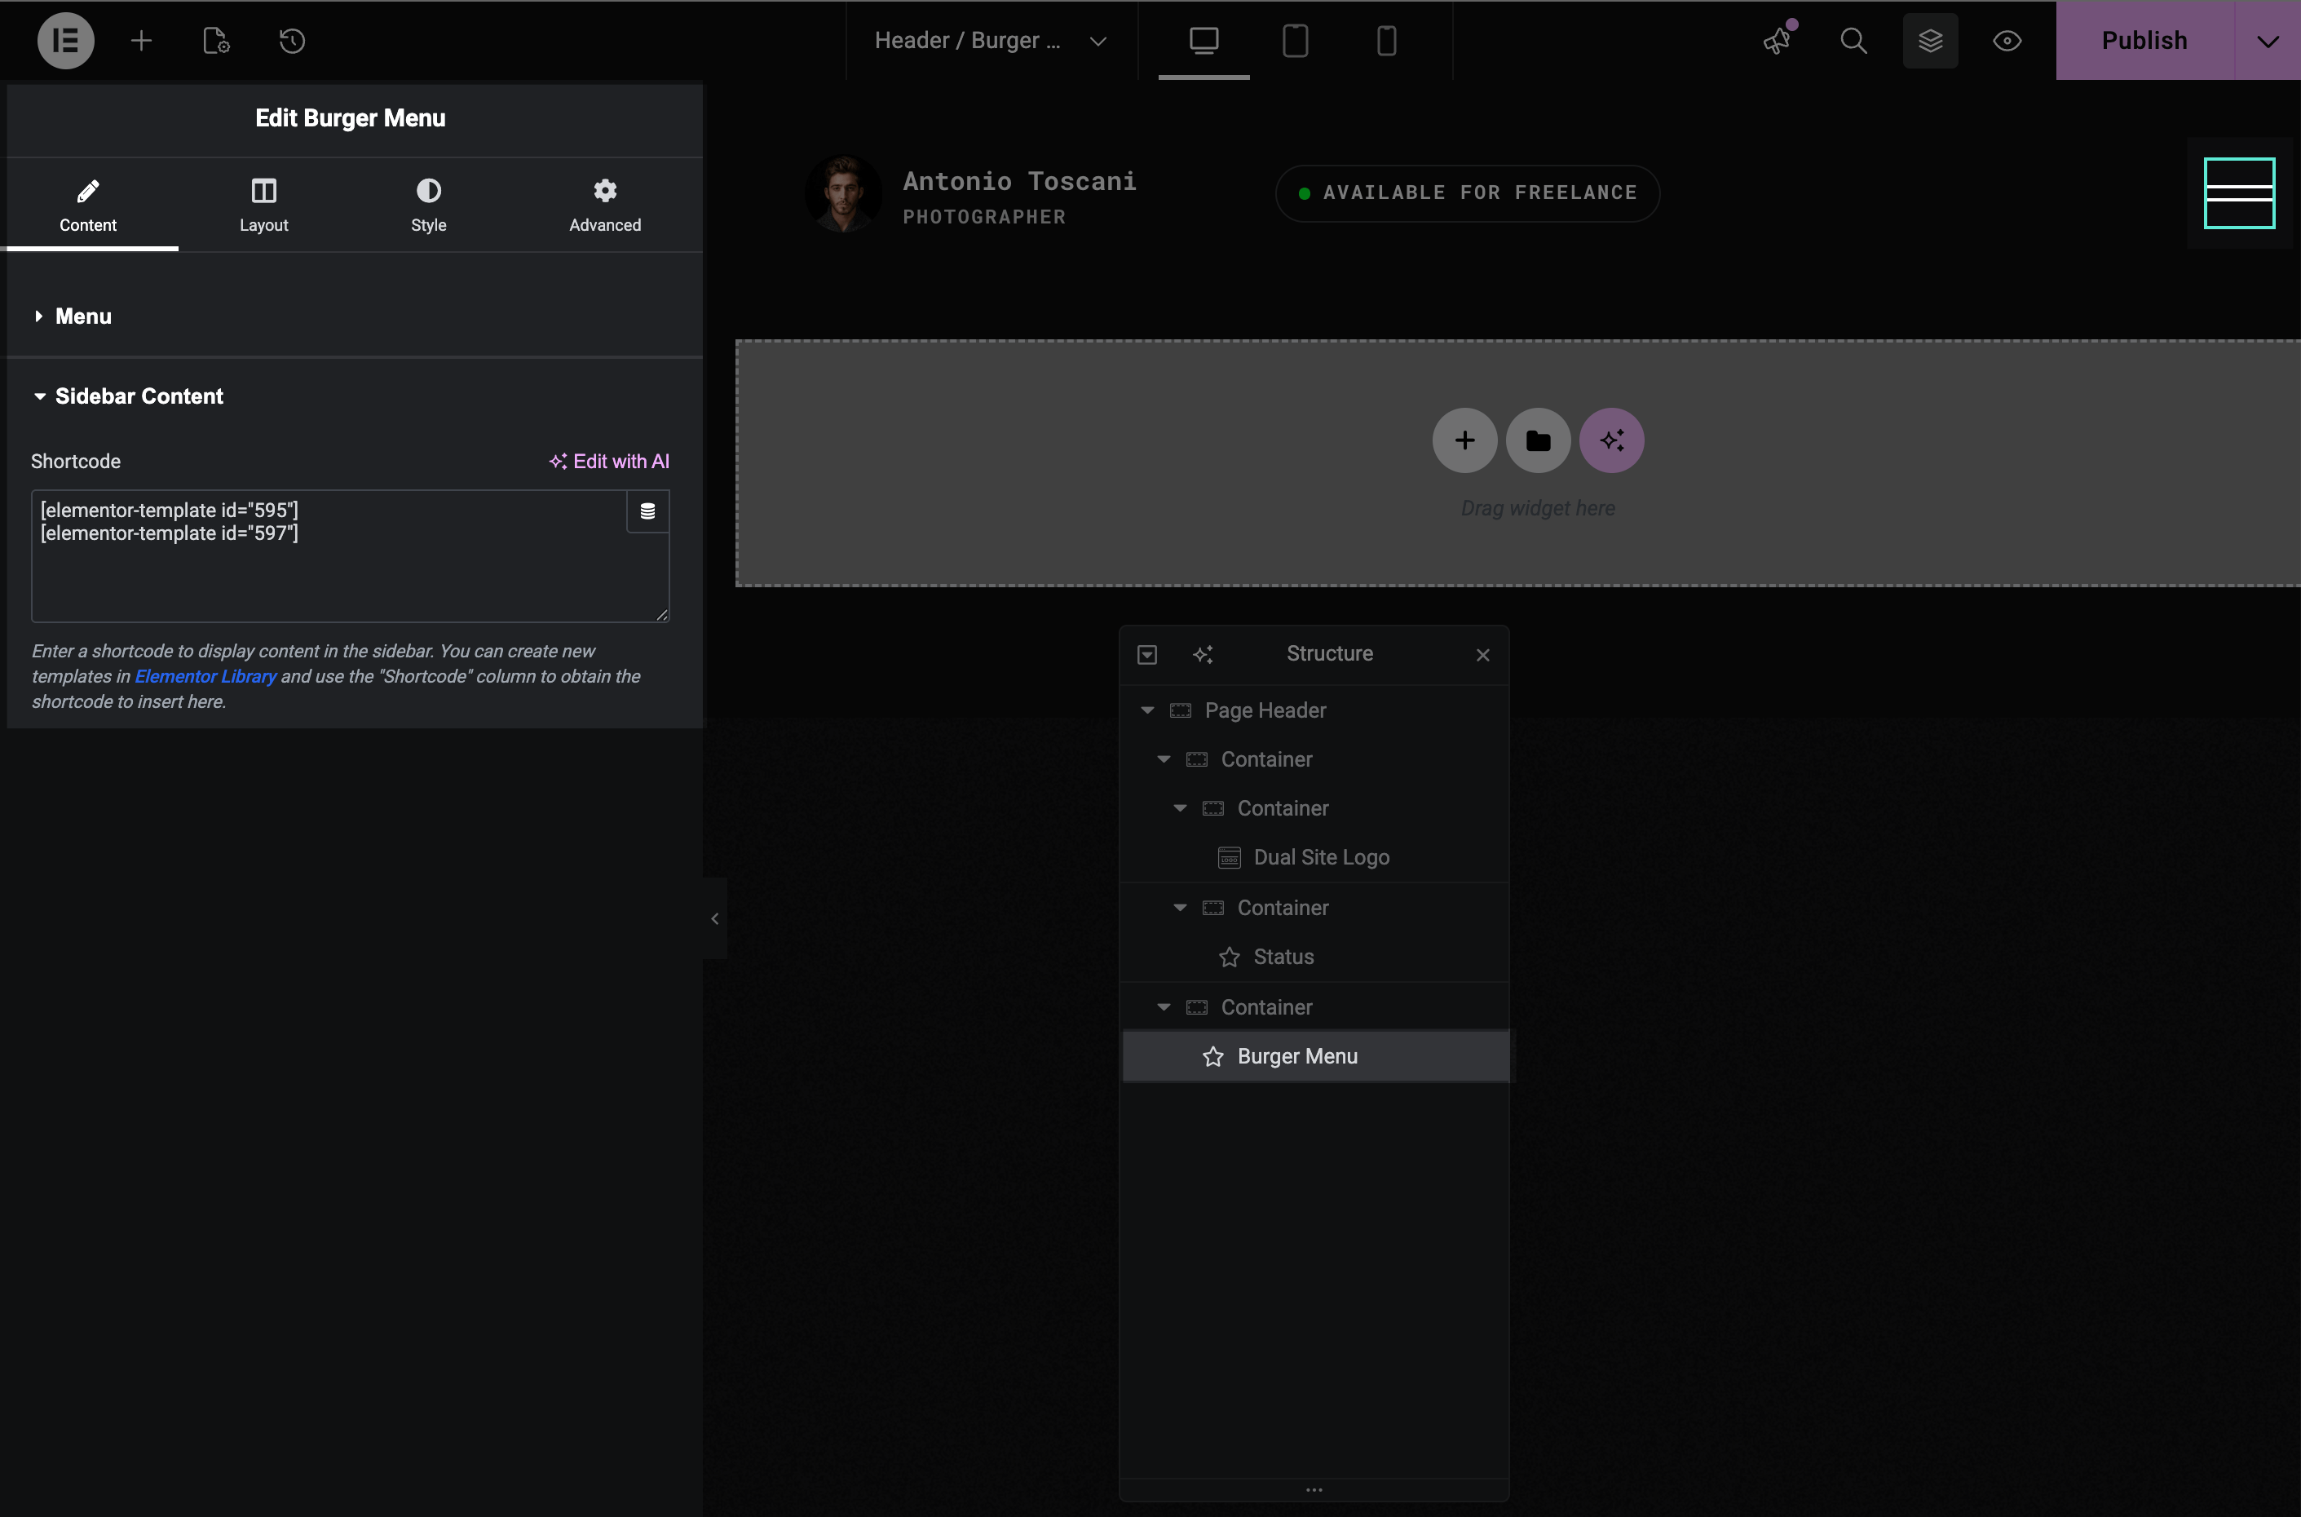Collapse the Page Header tree item
The image size is (2301, 1517).
point(1147,710)
